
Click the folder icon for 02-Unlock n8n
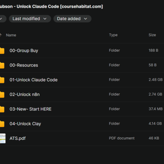point(2,94)
